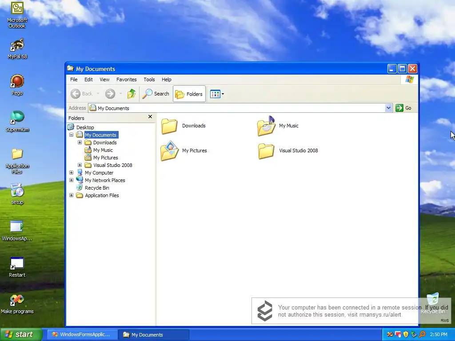The height and width of the screenshot is (341, 455).
Task: Select My Network Places in tree
Action: [105, 180]
